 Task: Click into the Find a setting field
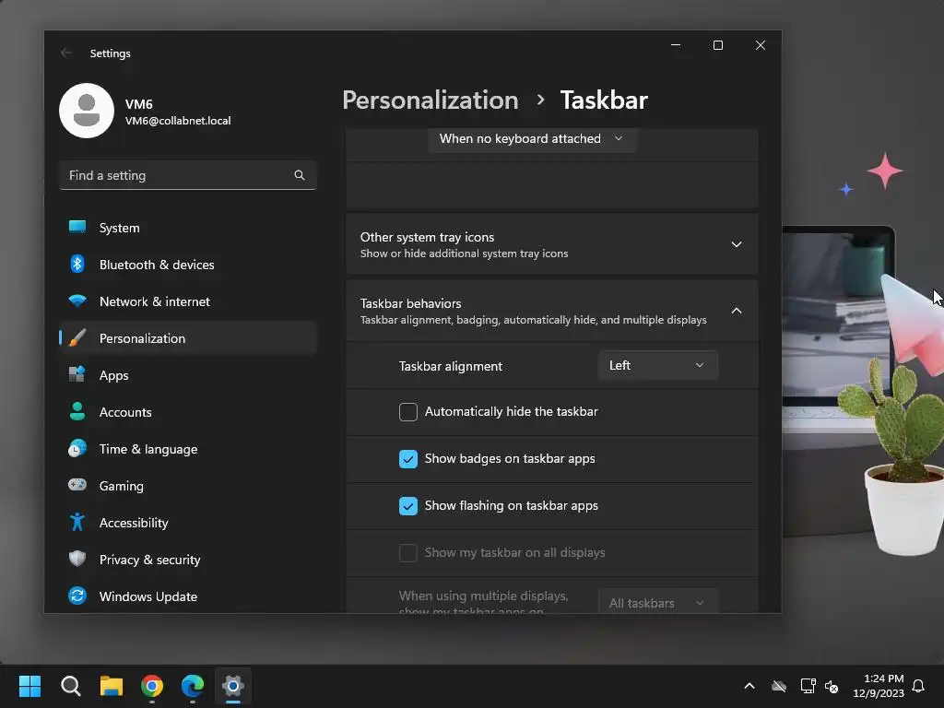(x=188, y=175)
